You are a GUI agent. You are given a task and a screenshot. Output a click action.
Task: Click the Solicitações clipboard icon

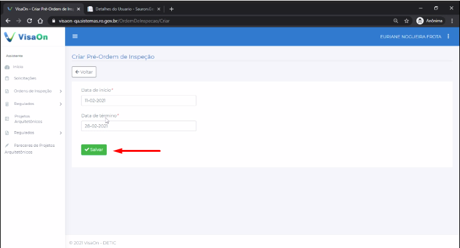(x=7, y=78)
